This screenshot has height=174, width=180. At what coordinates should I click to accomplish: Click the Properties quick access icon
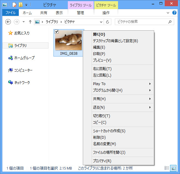coord(14,5)
